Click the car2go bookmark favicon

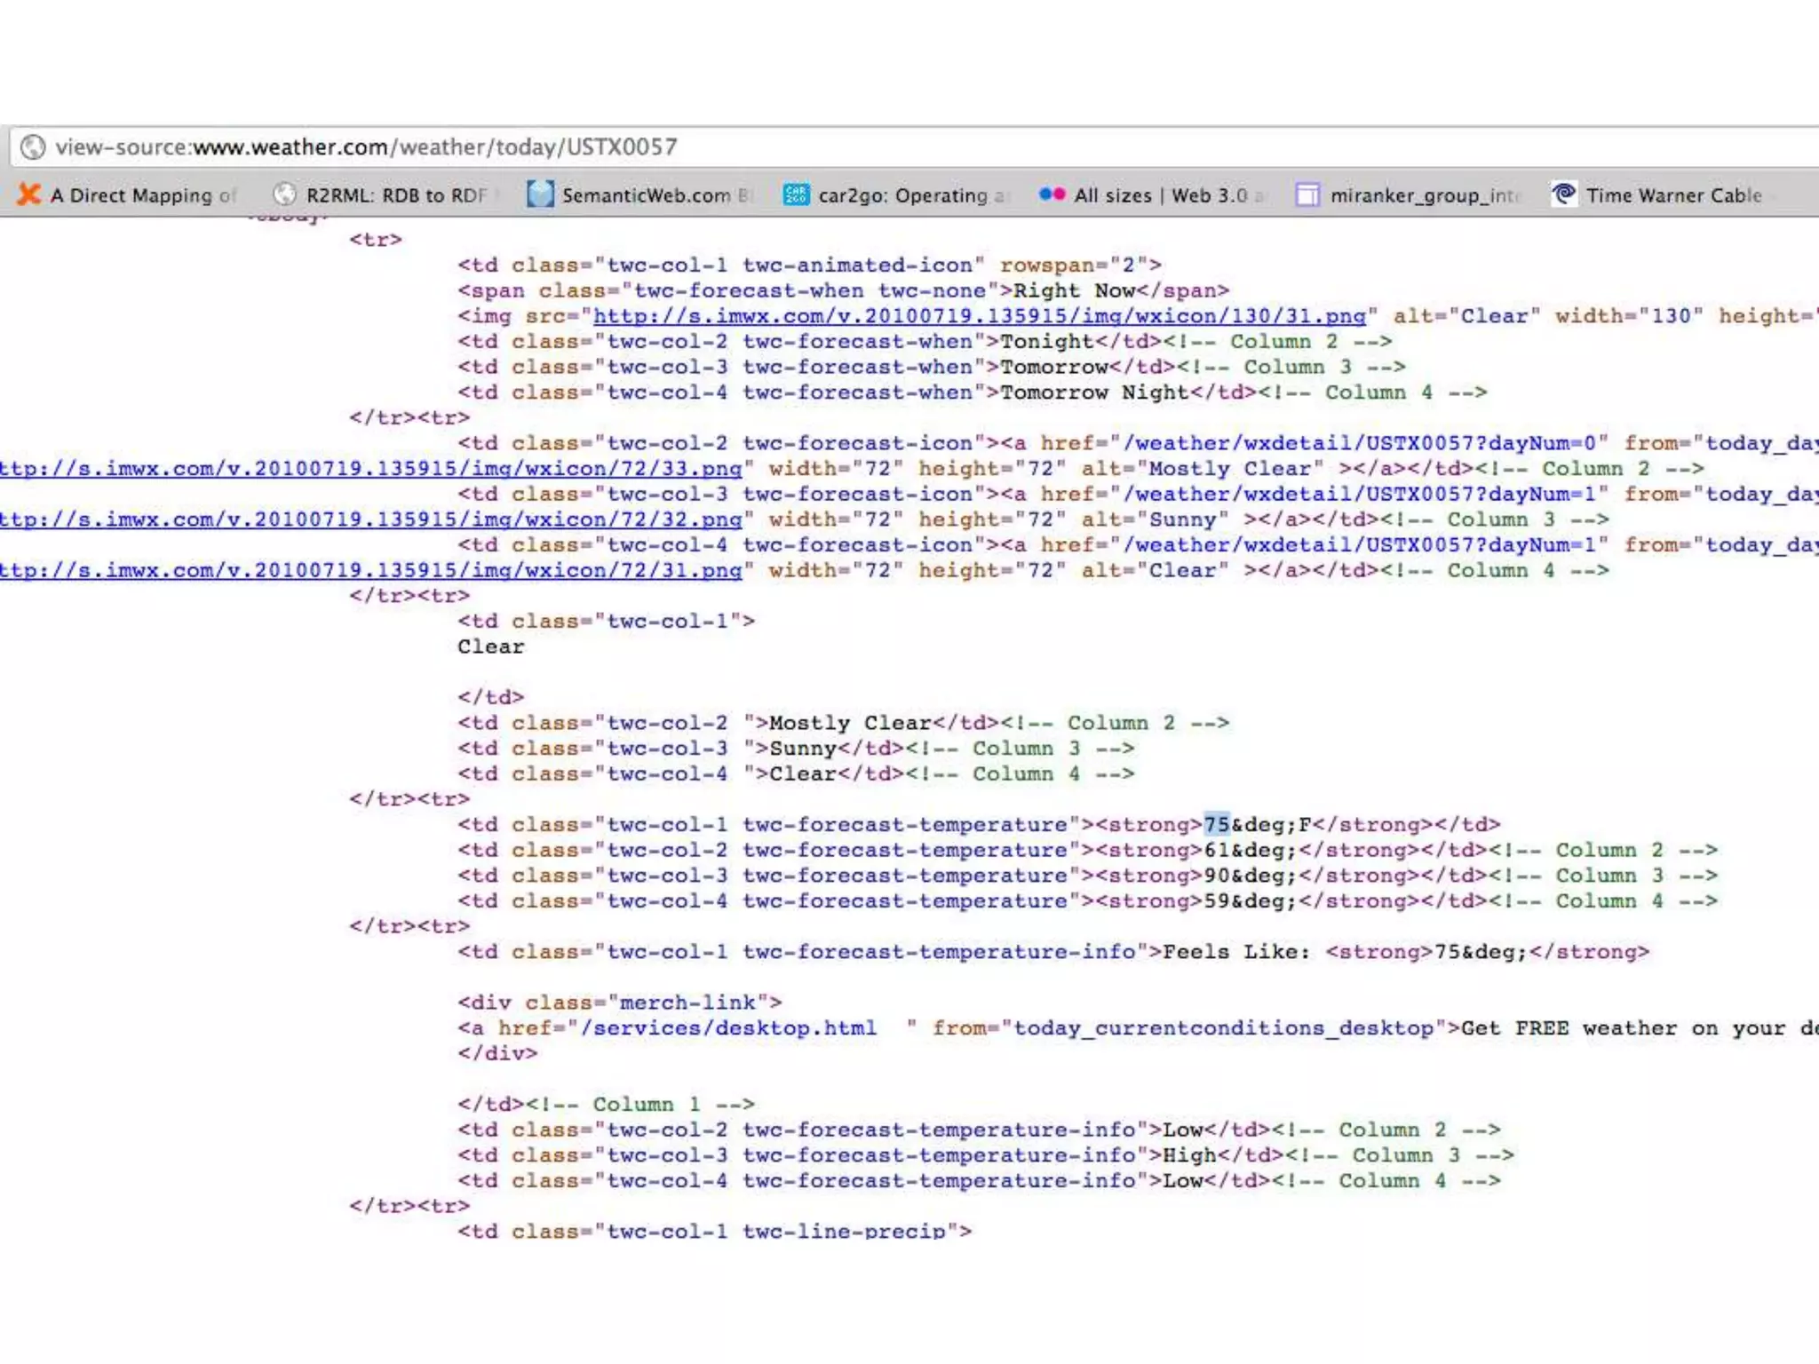[x=796, y=194]
